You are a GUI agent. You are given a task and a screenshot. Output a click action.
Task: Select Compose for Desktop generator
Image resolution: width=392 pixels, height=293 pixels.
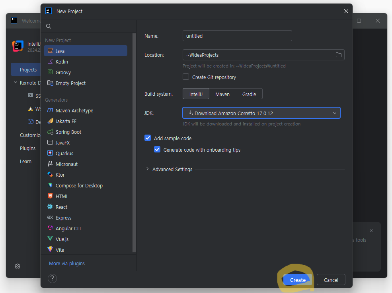86,185
